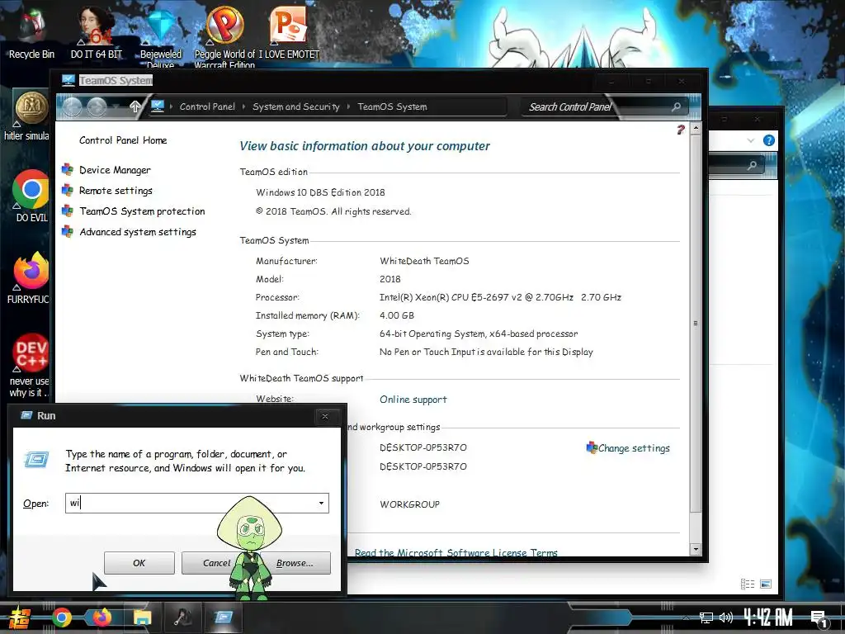Launch Bejeweled Deluxe desktop shortcut
845x634 pixels.
(161, 36)
